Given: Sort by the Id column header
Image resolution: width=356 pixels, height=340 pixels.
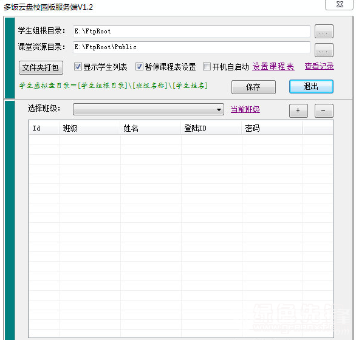Looking at the screenshot, I should (x=44, y=128).
